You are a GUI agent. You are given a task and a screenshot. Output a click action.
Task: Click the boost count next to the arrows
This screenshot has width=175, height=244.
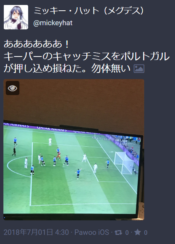click(x=127, y=233)
